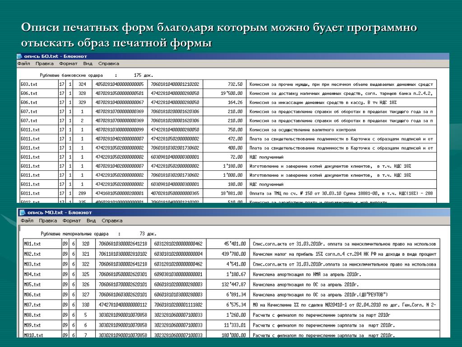Click document number 289 in БО list

point(82,193)
